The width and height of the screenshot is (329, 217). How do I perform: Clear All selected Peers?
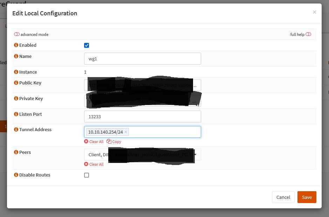click(94, 164)
